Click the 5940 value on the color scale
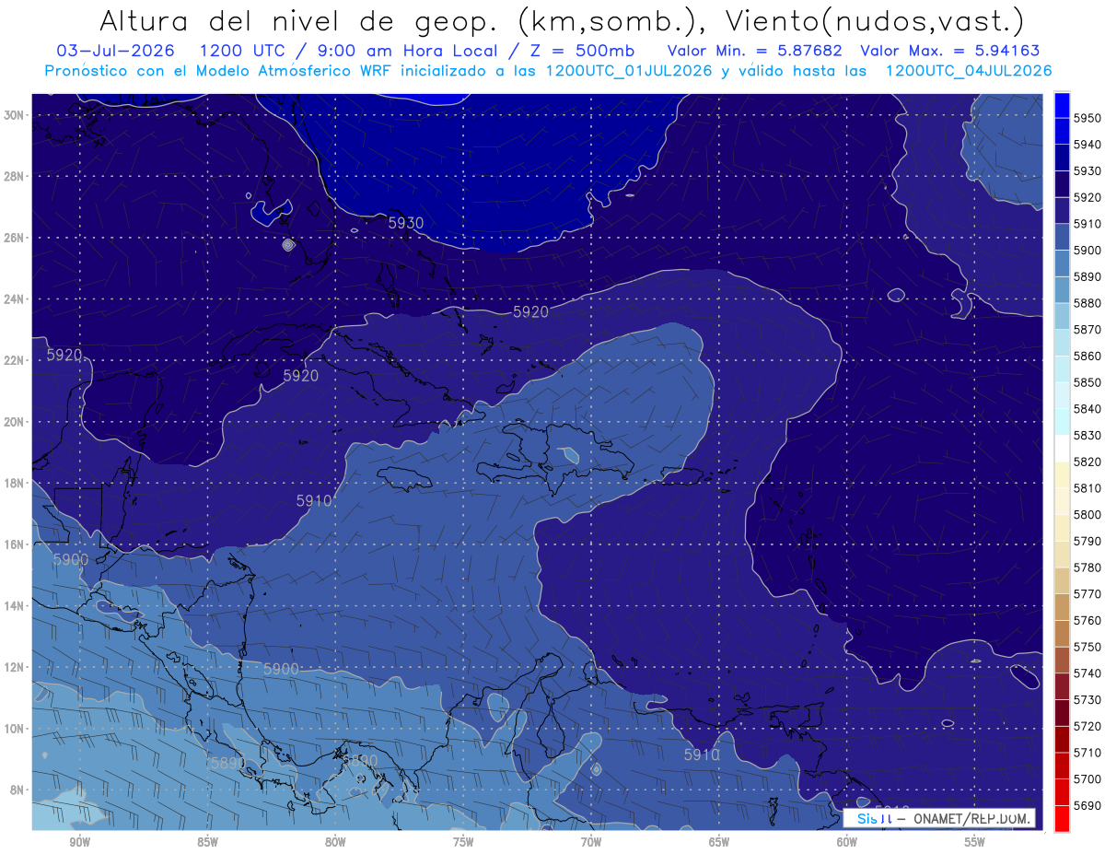 tap(1088, 145)
